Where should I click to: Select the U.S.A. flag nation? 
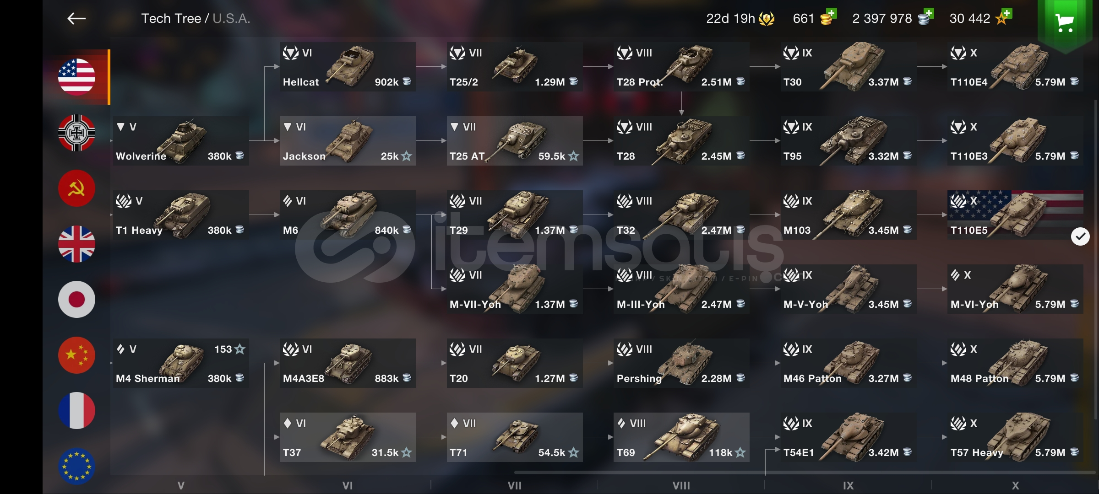76,77
